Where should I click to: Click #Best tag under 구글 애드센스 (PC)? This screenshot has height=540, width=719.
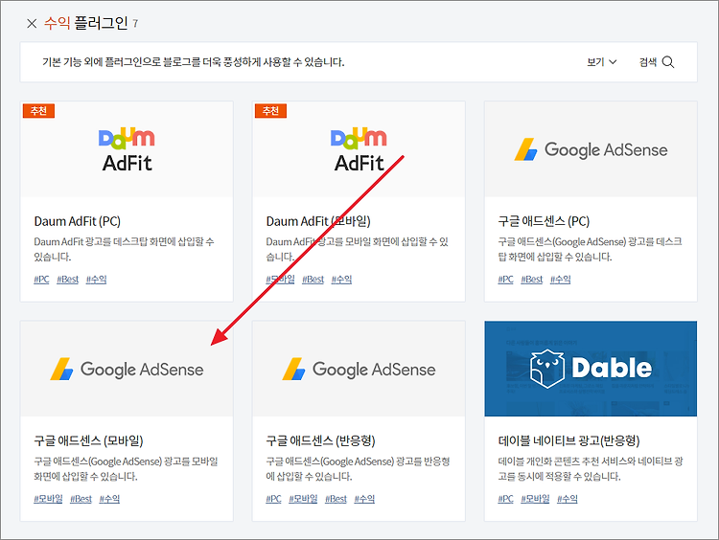(x=532, y=280)
